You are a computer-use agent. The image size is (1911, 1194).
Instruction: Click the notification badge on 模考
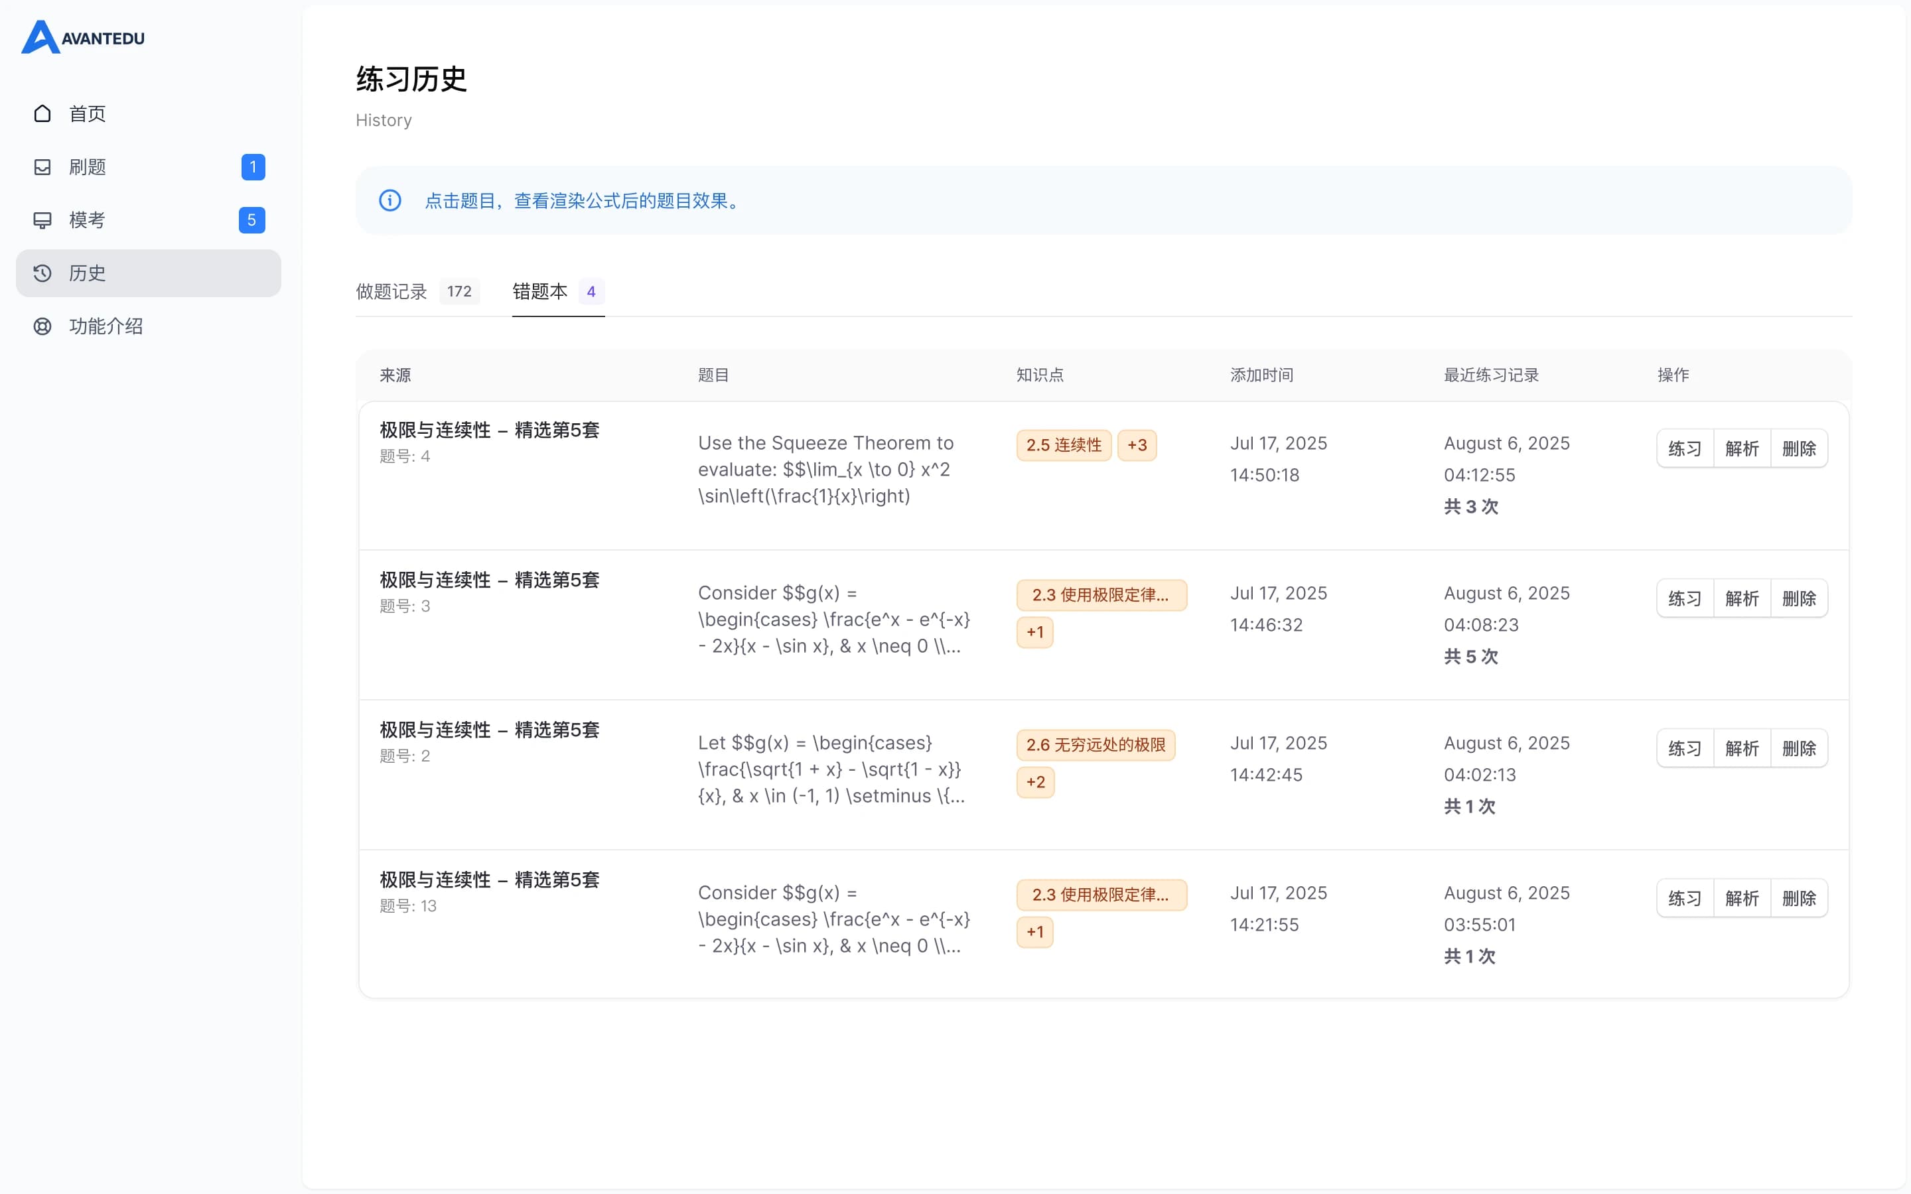pyautogui.click(x=252, y=220)
